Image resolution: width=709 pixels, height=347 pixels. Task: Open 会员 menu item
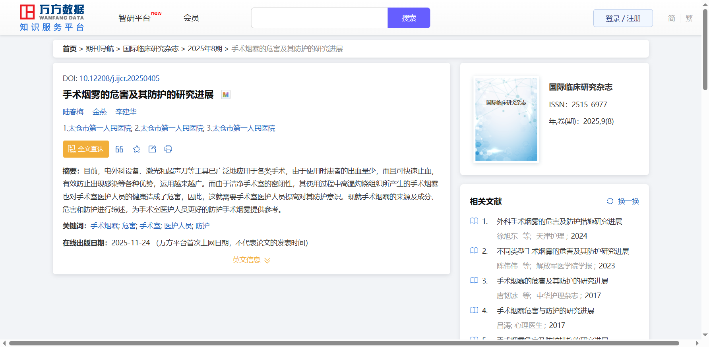pyautogui.click(x=191, y=18)
